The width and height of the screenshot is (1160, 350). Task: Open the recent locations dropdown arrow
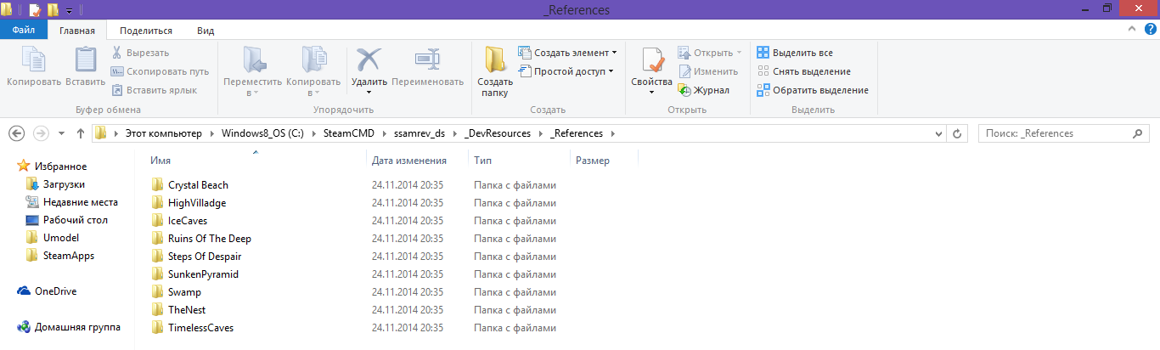coord(61,133)
